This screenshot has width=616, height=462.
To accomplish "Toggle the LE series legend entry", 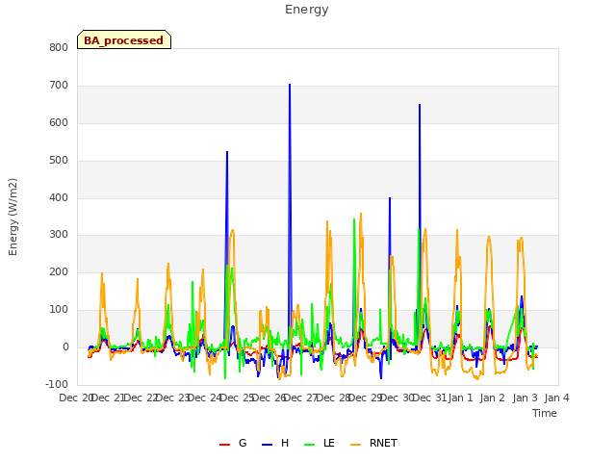I will [x=320, y=443].
